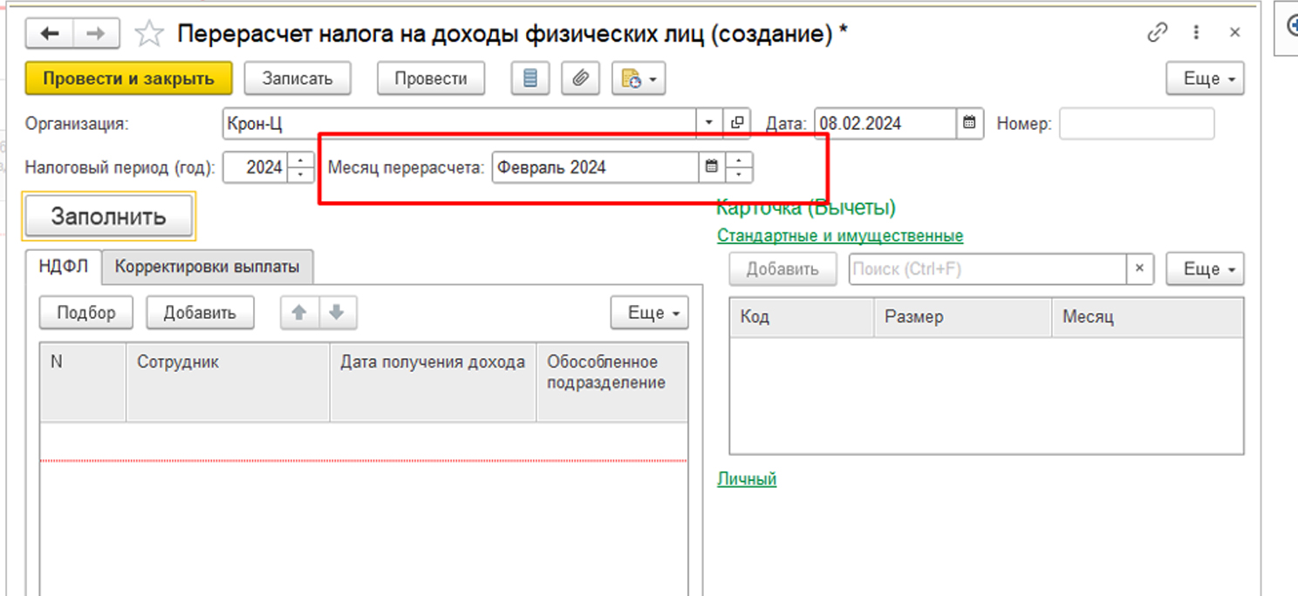Add document to favorites with star icon
Screen dimensions: 1298x596
coord(150,35)
